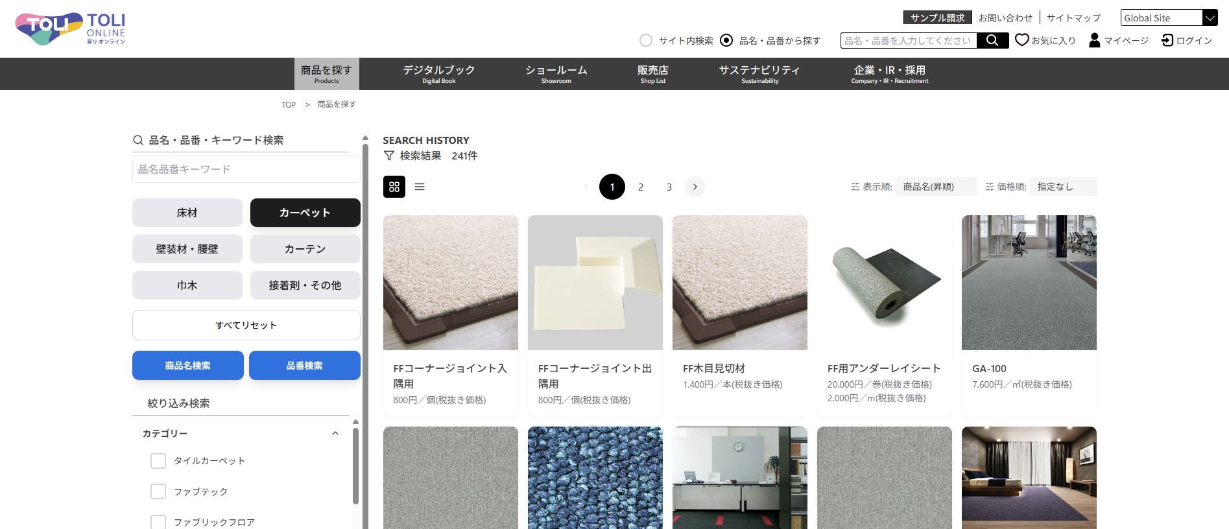The image size is (1229, 529).
Task: Go to previous results page arrow
Action: (586, 187)
